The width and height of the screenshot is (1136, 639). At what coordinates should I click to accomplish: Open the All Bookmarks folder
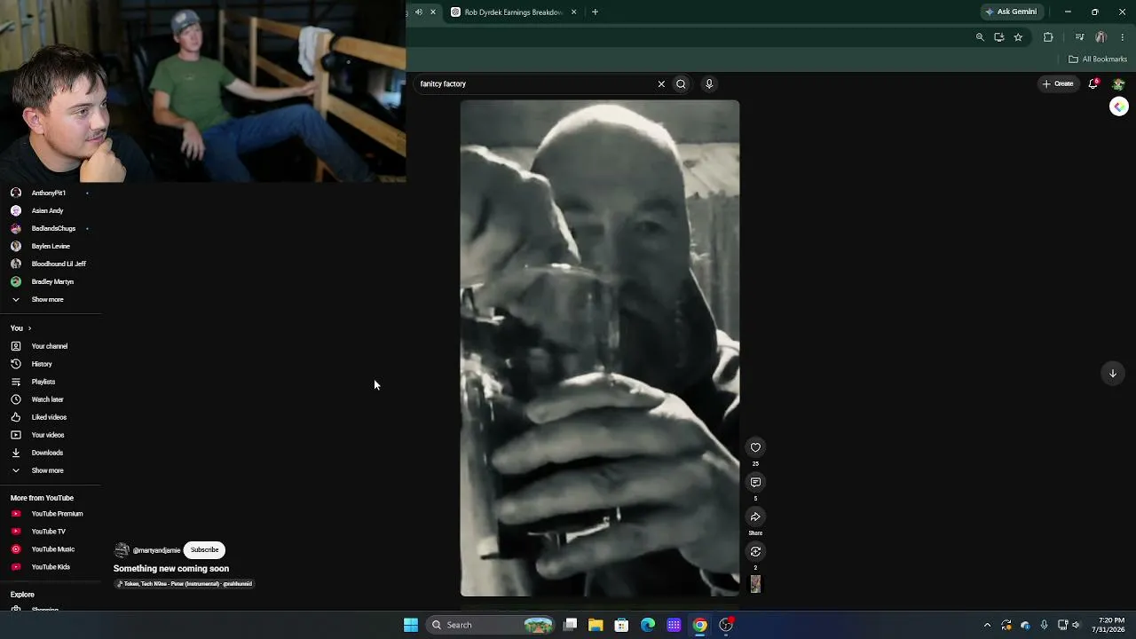1098,59
